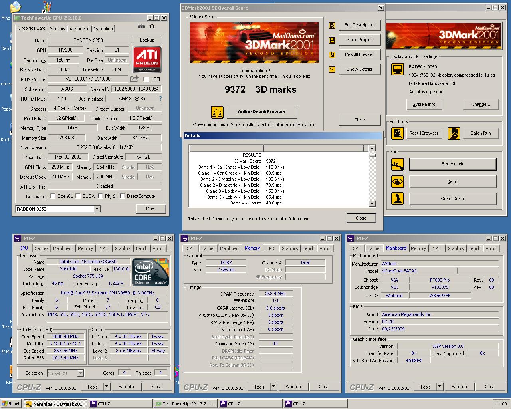
Task: Click the taskbar clock showing 11:09
Action: coord(501,404)
